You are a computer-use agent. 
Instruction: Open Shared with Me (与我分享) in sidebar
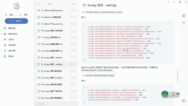coord(12,45)
